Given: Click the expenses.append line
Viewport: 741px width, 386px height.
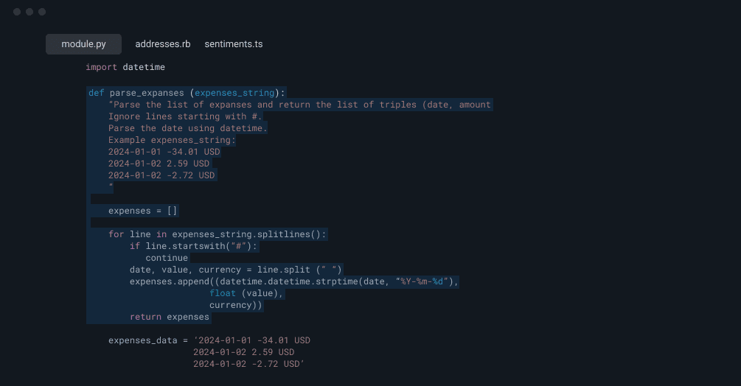Looking at the screenshot, I should [x=293, y=281].
